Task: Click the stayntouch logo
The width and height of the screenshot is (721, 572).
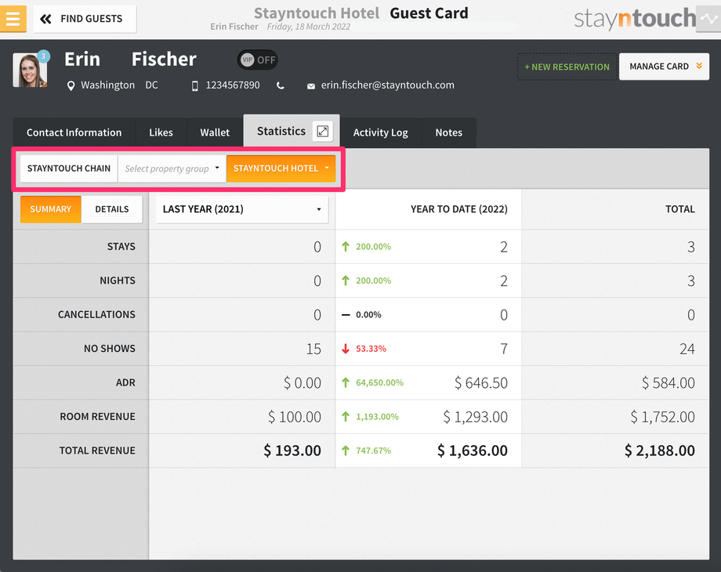Action: click(635, 20)
